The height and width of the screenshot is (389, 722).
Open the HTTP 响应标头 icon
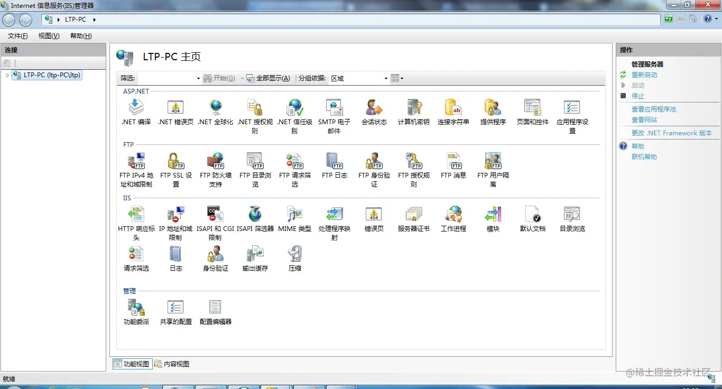[x=136, y=214]
